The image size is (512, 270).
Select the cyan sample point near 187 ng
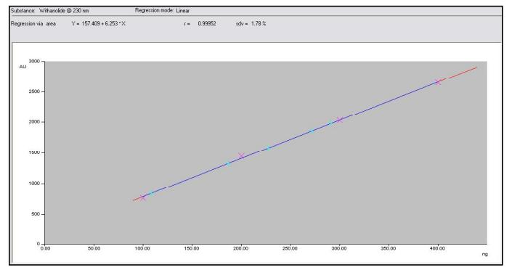point(228,164)
